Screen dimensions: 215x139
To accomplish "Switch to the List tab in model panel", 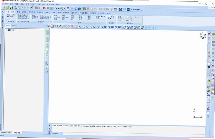I will (14, 26).
